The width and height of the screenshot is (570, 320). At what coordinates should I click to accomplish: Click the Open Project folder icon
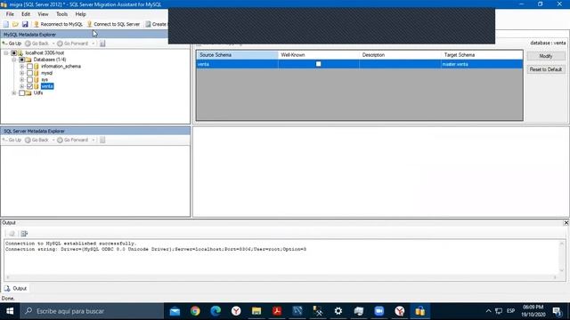pyautogui.click(x=15, y=24)
